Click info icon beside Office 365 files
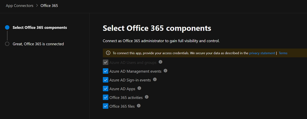307x119 pixels. click(x=139, y=106)
